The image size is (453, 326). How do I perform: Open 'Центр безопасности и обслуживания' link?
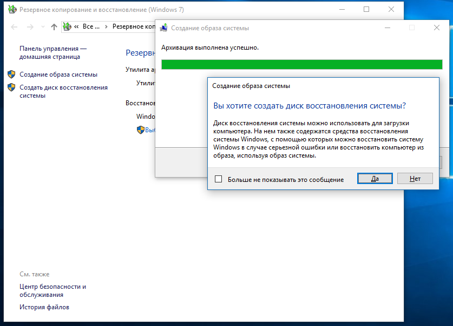coord(53,290)
